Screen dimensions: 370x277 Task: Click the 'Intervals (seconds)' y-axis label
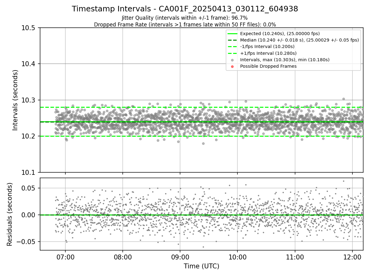click(15, 100)
